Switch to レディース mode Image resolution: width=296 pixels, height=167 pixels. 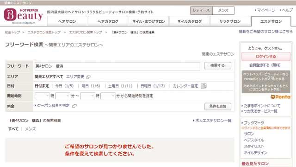[201, 10]
